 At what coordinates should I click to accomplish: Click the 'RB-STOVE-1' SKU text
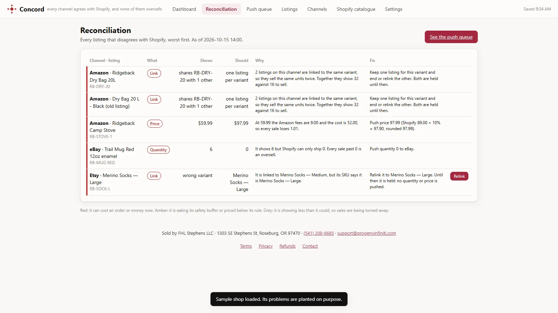[101, 137]
